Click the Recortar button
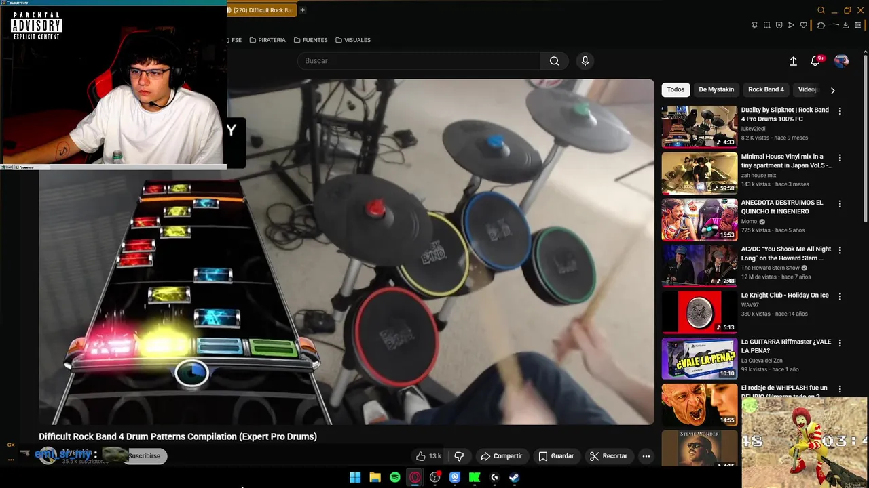Viewport: 869px width, 488px height. coord(608,456)
